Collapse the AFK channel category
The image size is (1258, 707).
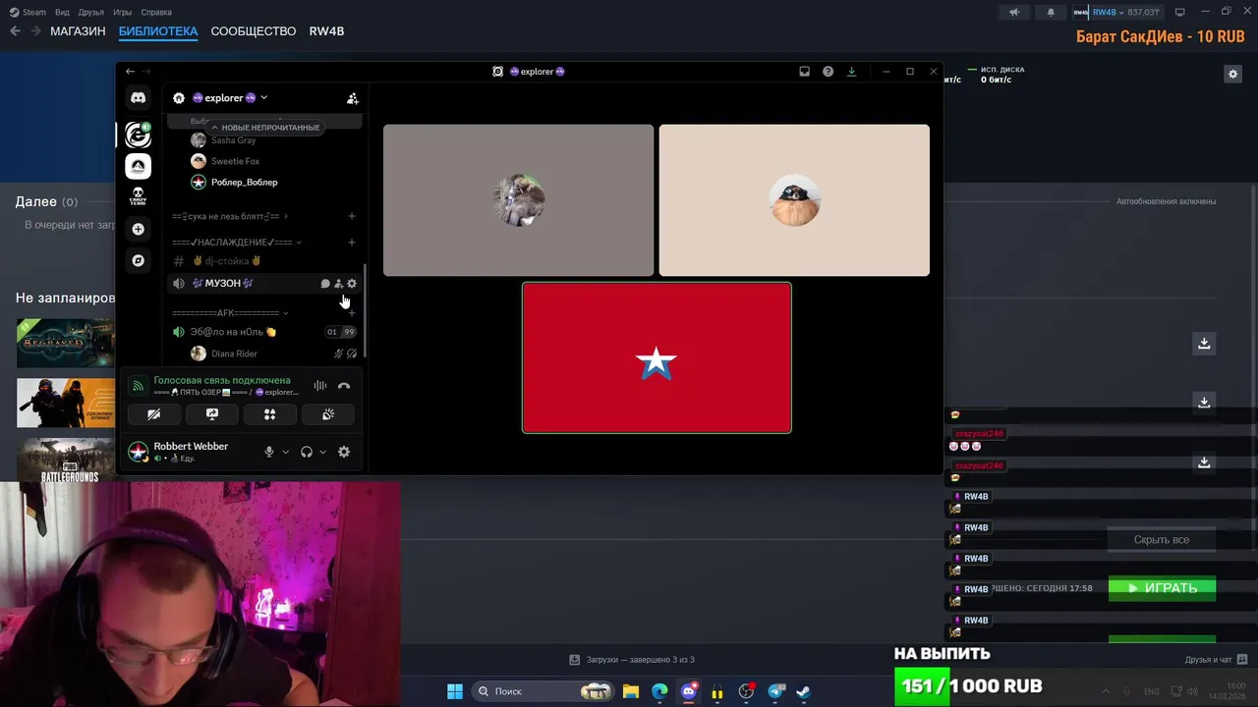230,313
